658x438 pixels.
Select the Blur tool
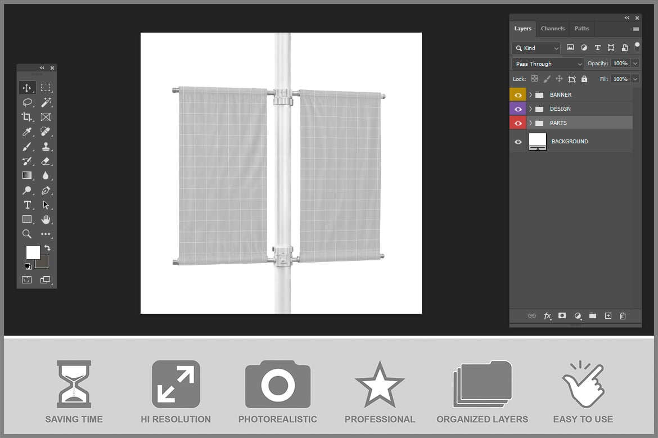pyautogui.click(x=46, y=175)
